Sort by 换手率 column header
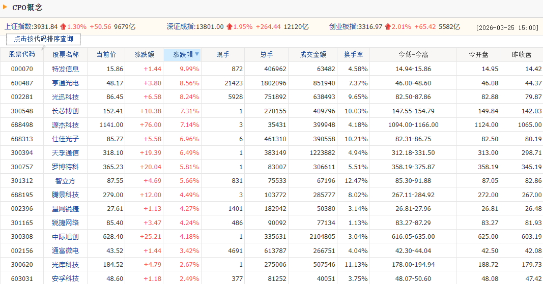543x284 pixels. [x=353, y=54]
